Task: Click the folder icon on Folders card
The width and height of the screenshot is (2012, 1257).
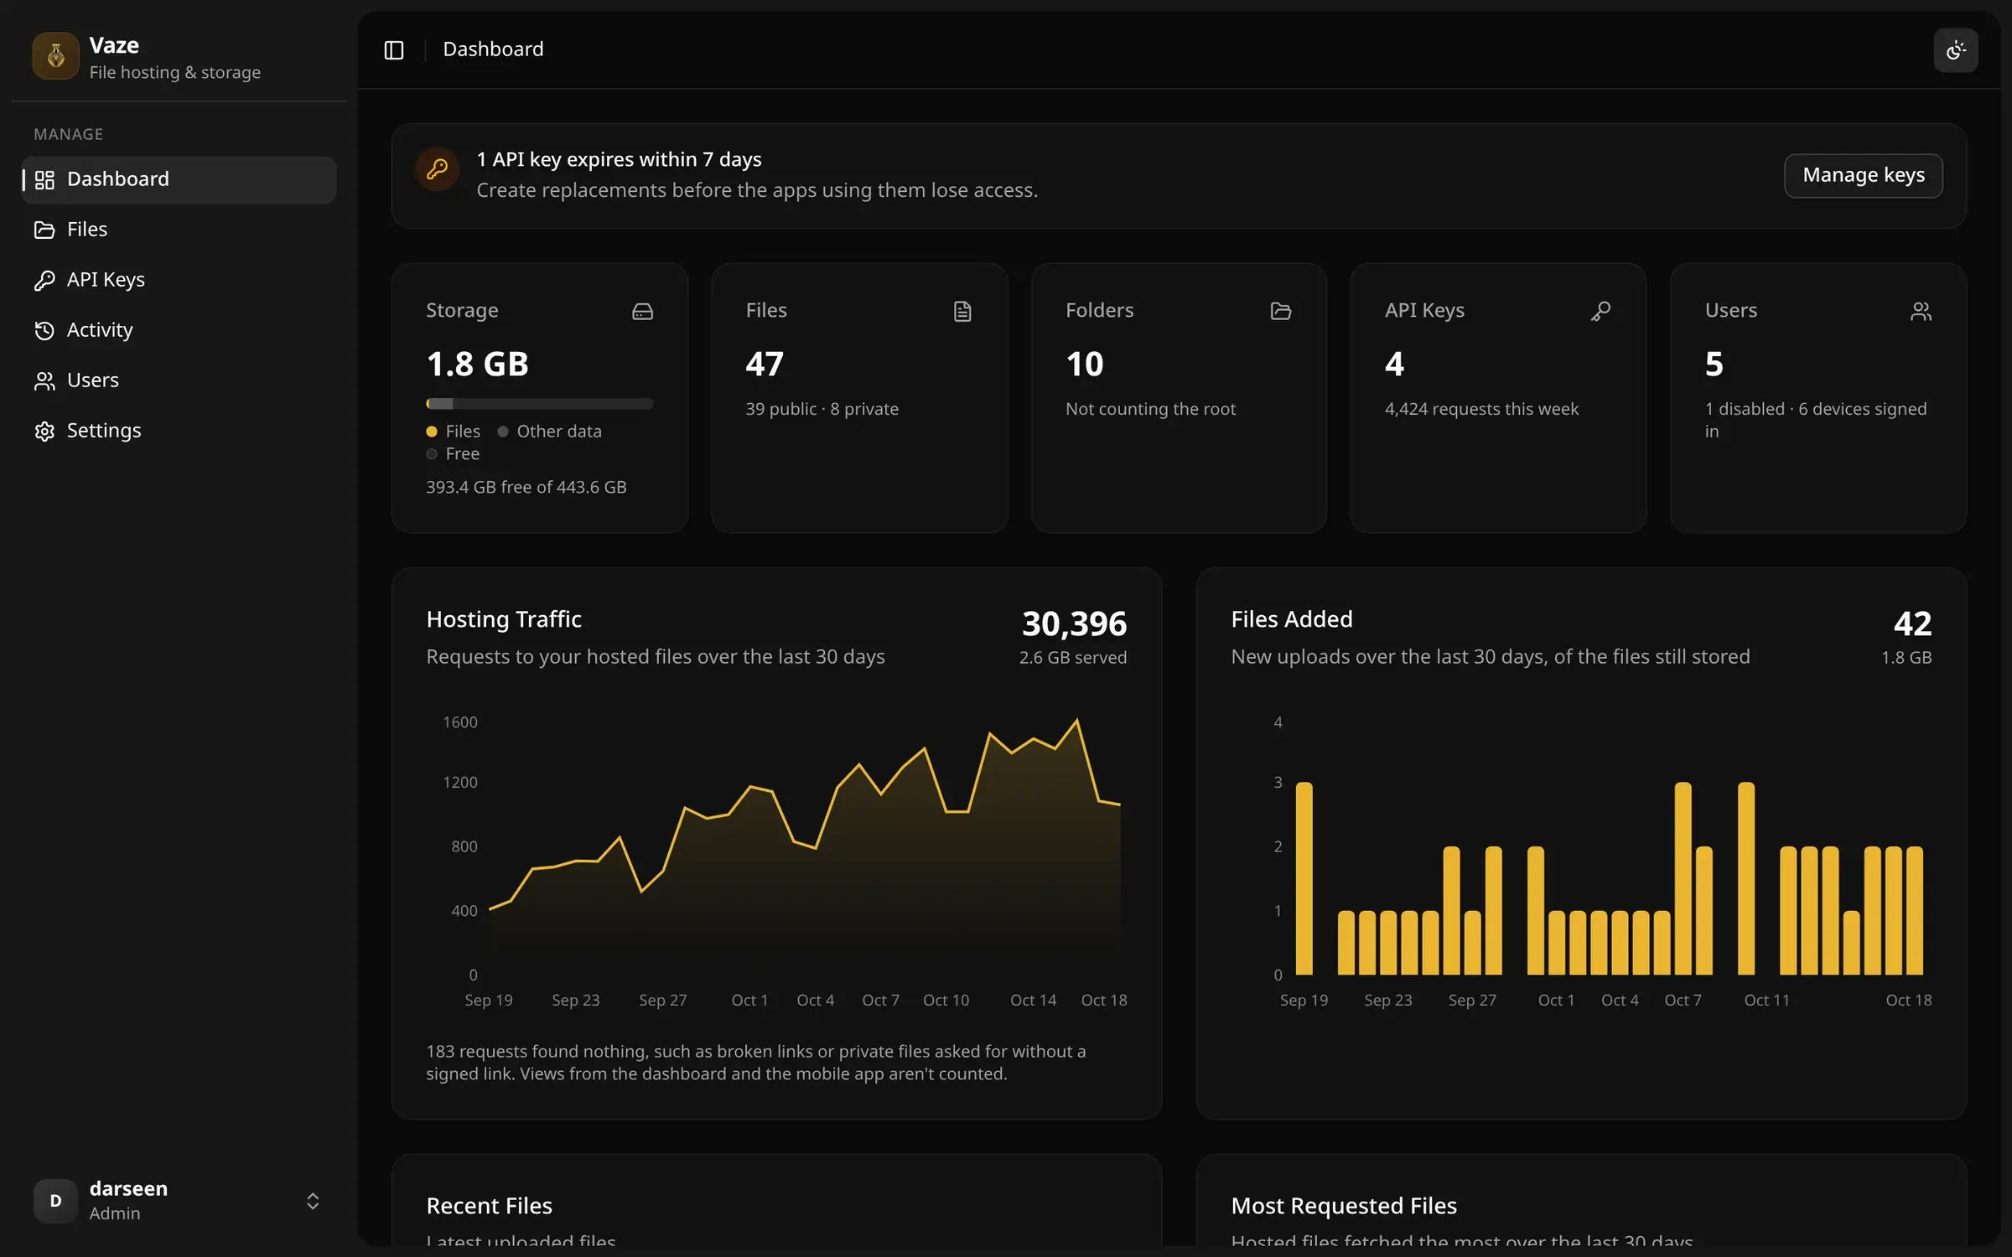Action: pyautogui.click(x=1280, y=311)
